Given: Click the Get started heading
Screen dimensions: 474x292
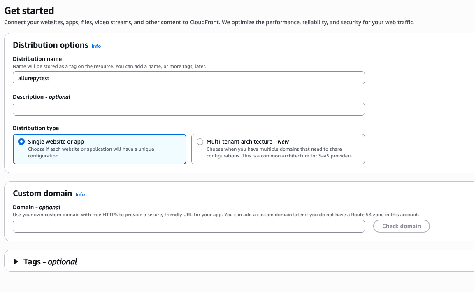Looking at the screenshot, I should click(x=29, y=11).
